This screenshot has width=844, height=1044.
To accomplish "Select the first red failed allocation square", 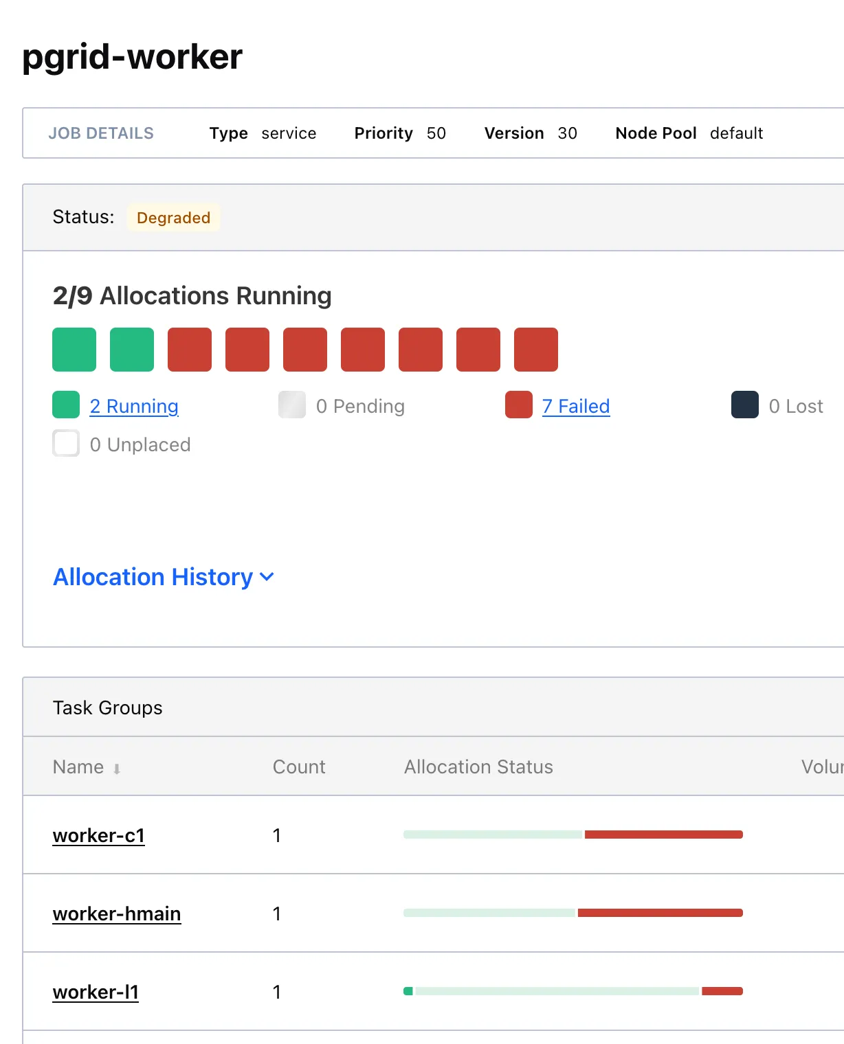I will click(x=190, y=350).
